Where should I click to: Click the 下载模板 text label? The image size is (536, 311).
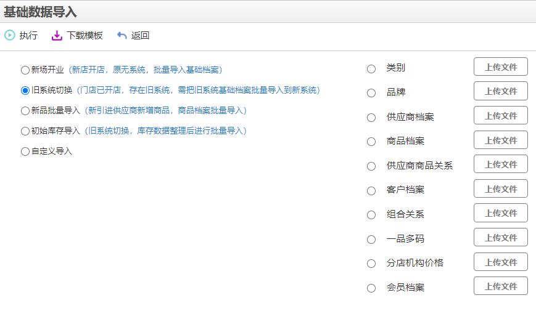pos(85,36)
